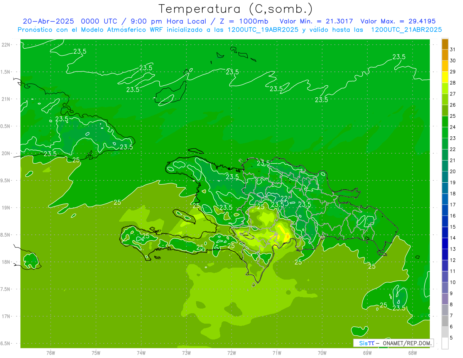Image resolution: width=463 pixels, height=358 pixels.
Task: Click the '10' color bar scale value
Action: point(453,283)
